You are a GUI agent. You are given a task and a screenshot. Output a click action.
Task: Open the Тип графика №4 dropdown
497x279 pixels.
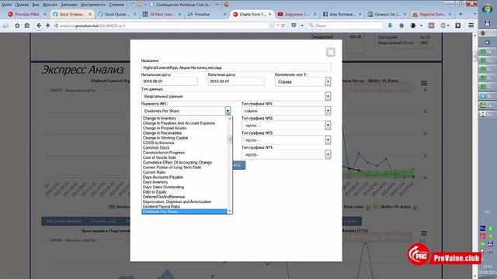[287, 155]
